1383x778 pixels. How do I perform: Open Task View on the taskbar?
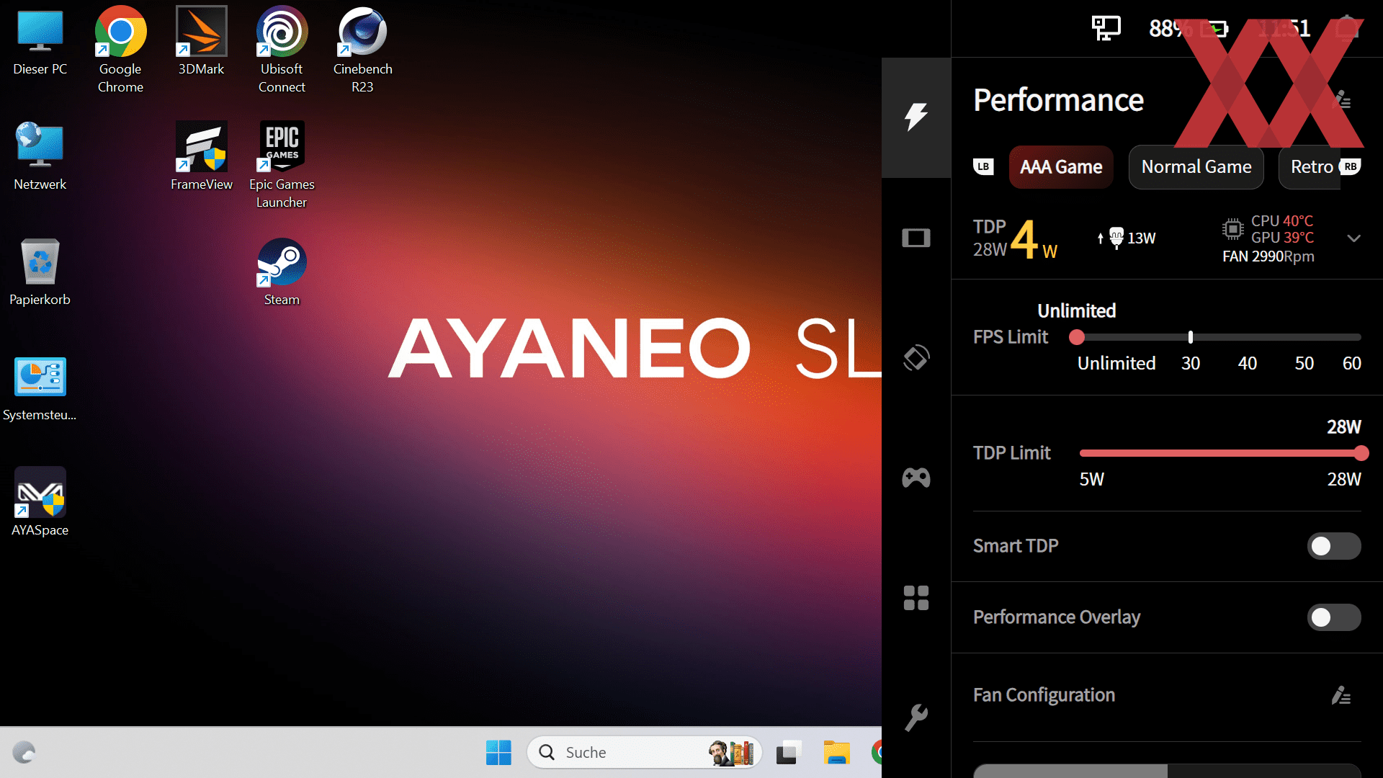pyautogui.click(x=789, y=753)
